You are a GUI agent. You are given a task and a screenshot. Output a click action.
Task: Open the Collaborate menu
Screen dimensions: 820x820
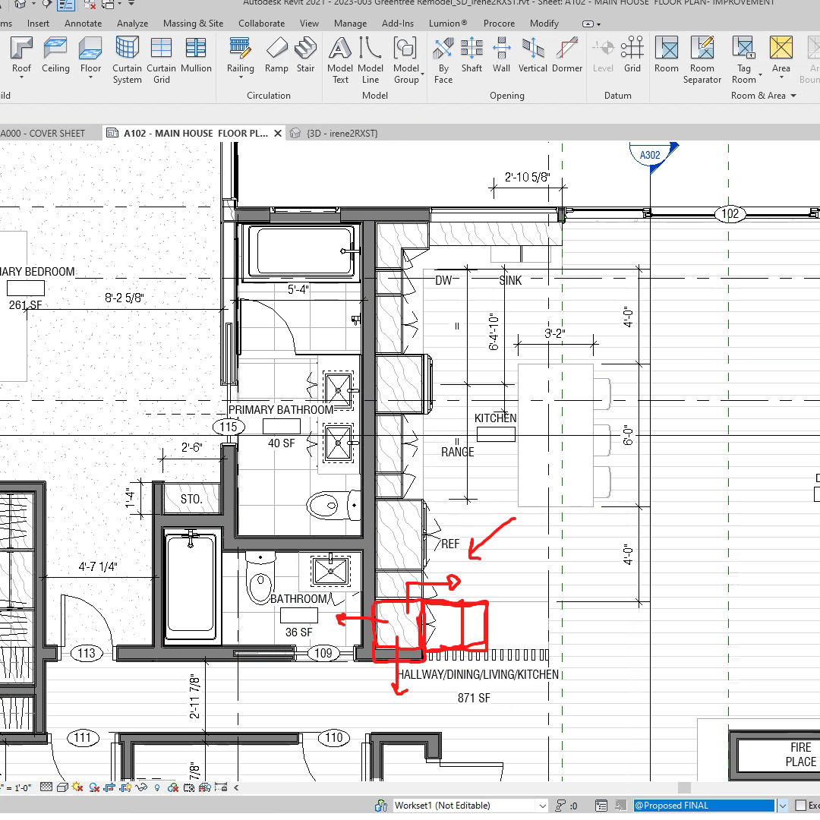[x=261, y=24]
